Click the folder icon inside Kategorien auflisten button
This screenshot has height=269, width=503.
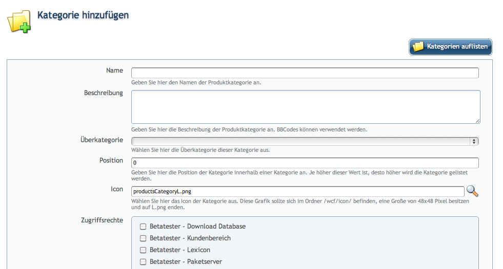pos(418,47)
